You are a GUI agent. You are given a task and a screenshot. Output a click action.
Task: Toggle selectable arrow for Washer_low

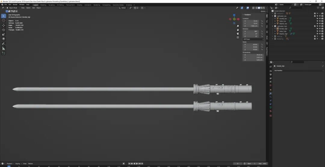pyautogui.click(x=317, y=23)
